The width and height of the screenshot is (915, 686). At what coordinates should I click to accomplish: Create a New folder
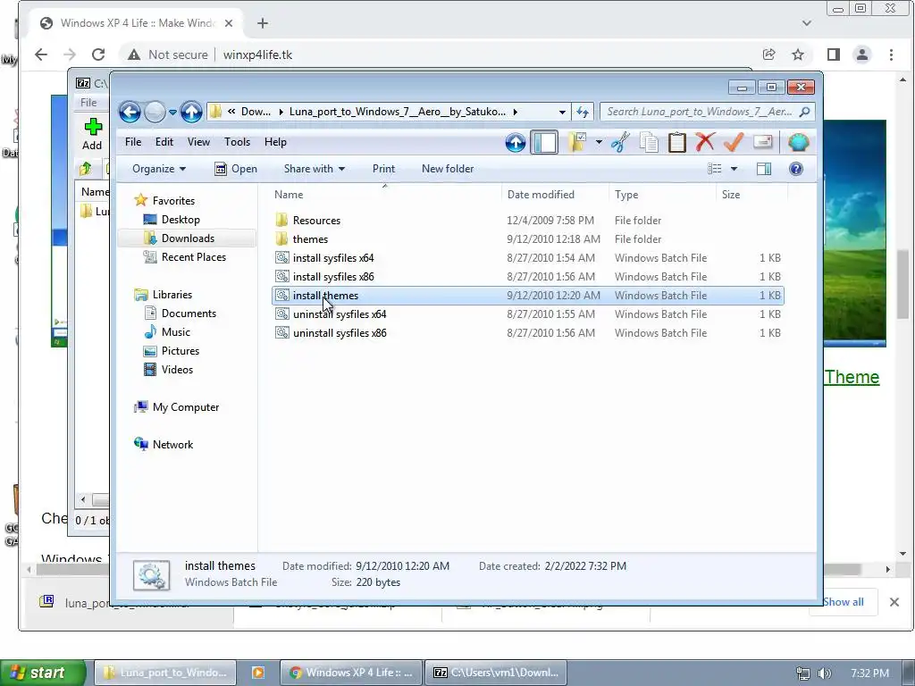448,169
